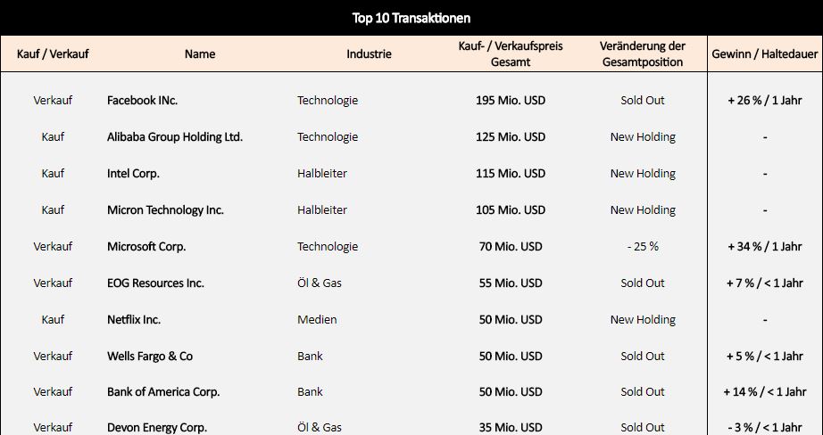This screenshot has width=823, height=435.
Task: Click the - 25 % position change value
Action: [643, 246]
